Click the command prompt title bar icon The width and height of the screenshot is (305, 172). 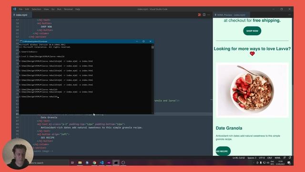point(21,41)
